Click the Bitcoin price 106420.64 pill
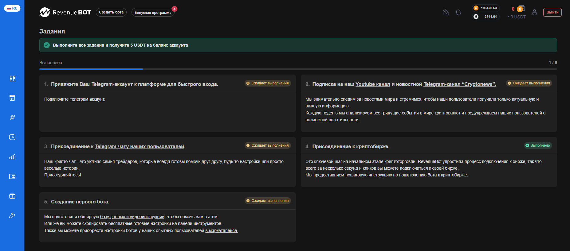The height and width of the screenshot is (251, 570). [x=486, y=8]
